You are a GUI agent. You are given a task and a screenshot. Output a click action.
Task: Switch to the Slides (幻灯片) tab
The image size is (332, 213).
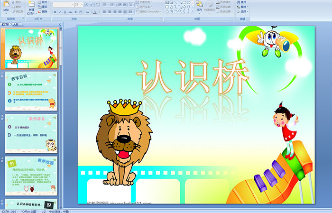click(x=5, y=24)
